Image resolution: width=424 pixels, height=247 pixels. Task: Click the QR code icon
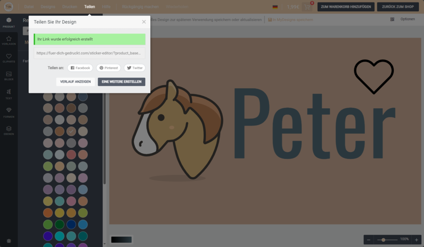pyautogui.click(x=392, y=19)
